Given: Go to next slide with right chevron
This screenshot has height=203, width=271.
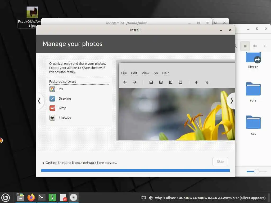Looking at the screenshot, I should pos(231,101).
